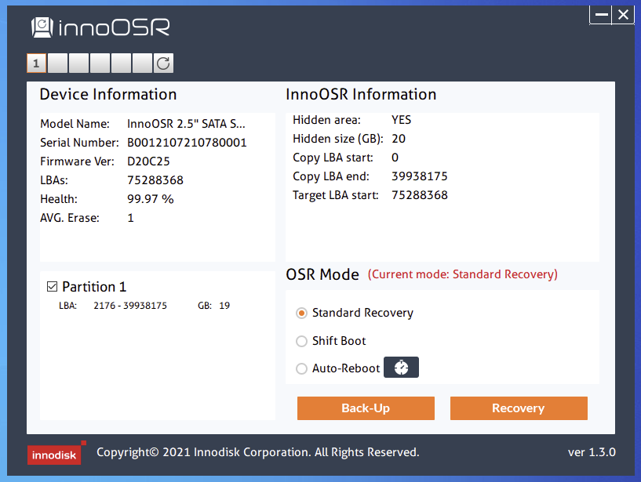The height and width of the screenshot is (482, 641).
Task: Select the second empty device slot
Action: [x=79, y=63]
